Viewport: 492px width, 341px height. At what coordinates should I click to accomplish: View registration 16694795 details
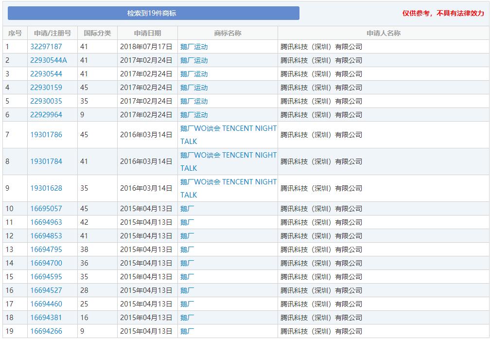point(46,250)
